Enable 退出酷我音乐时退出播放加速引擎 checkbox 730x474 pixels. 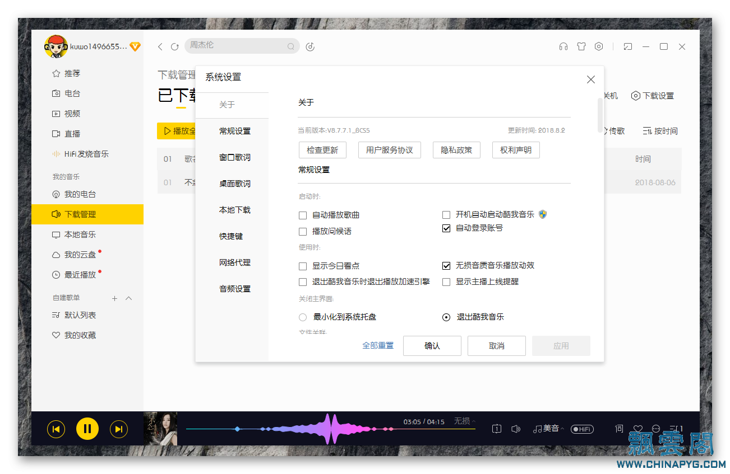click(303, 282)
